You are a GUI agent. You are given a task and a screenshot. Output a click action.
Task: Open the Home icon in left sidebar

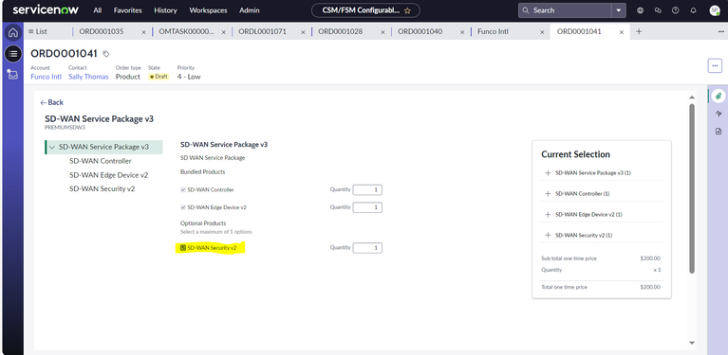tap(13, 33)
